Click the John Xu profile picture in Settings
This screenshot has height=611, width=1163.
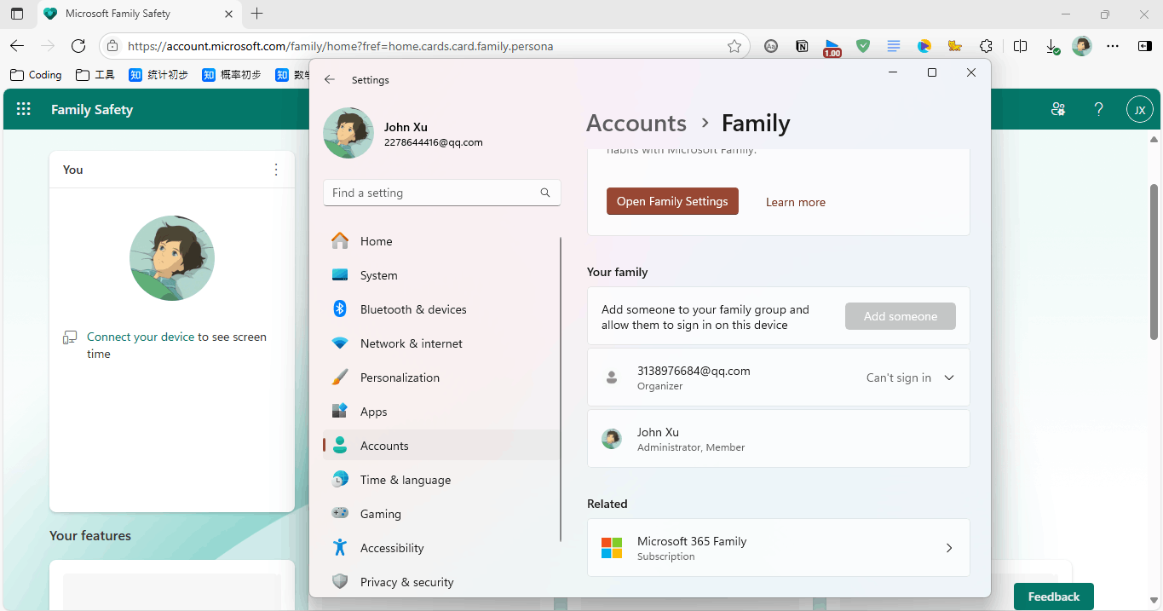click(348, 133)
